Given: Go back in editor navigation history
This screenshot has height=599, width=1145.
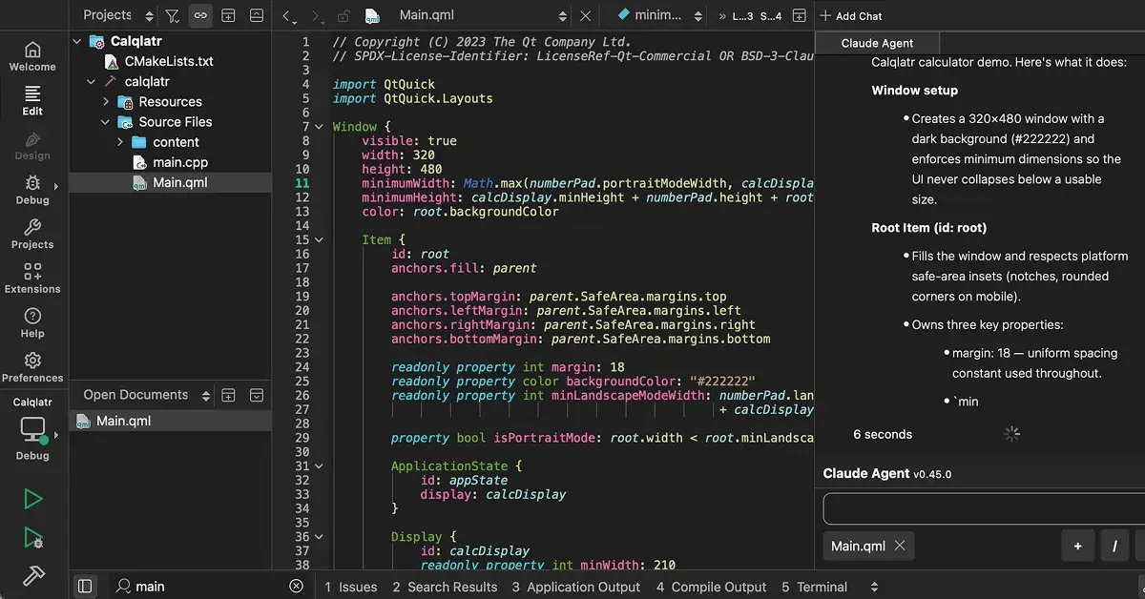Looking at the screenshot, I should point(288,15).
